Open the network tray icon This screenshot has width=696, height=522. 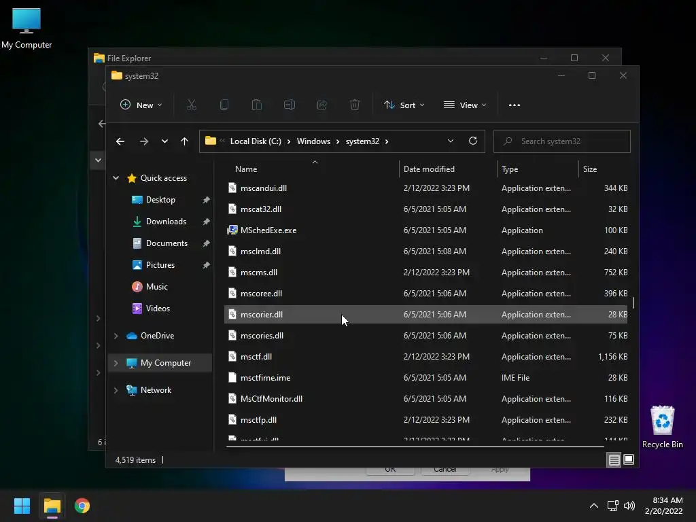click(x=613, y=506)
